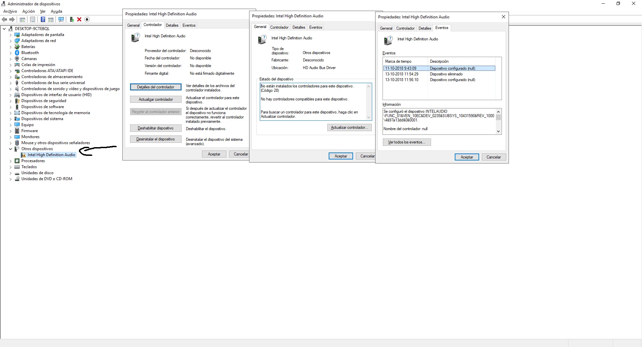Screen dimensions: 642x347
Task: Open the Properties toolbar icon
Action: coord(32,19)
